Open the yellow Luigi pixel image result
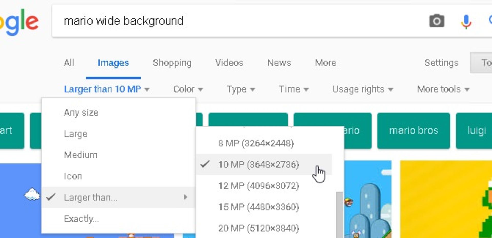The height and width of the screenshot is (238, 492). pos(446,199)
